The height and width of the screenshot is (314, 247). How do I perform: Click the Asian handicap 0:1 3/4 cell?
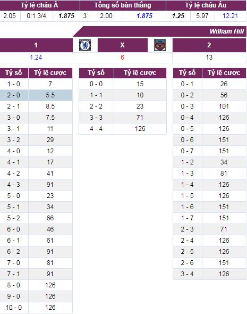tap(37, 16)
